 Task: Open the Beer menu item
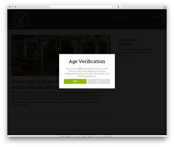145,17
